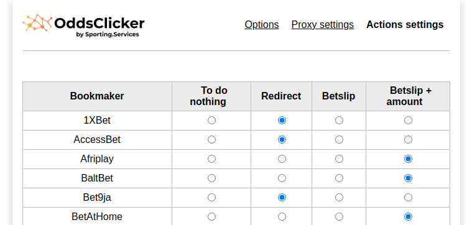472x225 pixels.
Task: Select Redirect for Afriplay
Action: (282, 159)
